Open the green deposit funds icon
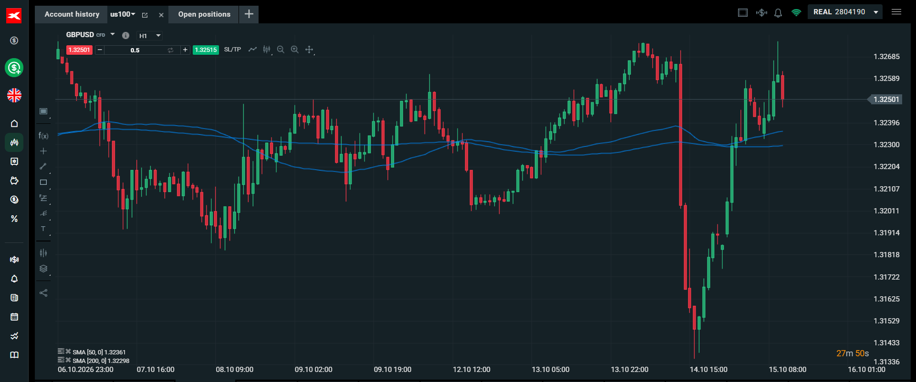 pyautogui.click(x=14, y=68)
